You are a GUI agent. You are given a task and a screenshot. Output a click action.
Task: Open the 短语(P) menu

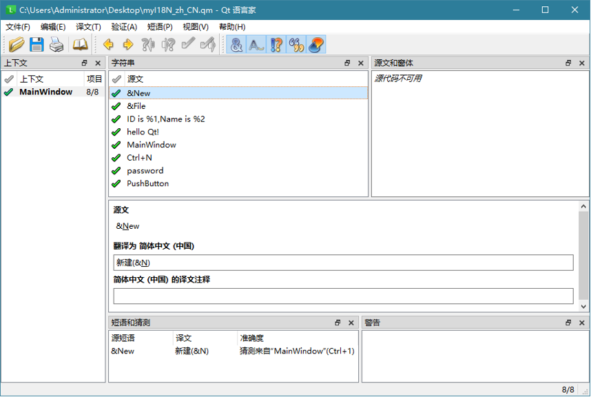click(160, 27)
